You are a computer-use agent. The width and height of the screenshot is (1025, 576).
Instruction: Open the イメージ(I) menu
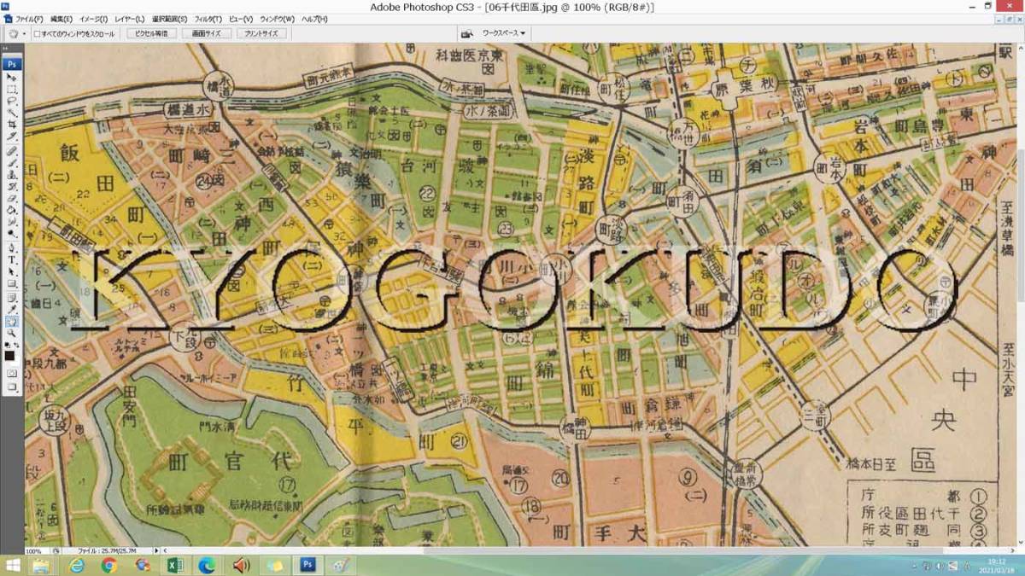click(x=94, y=19)
